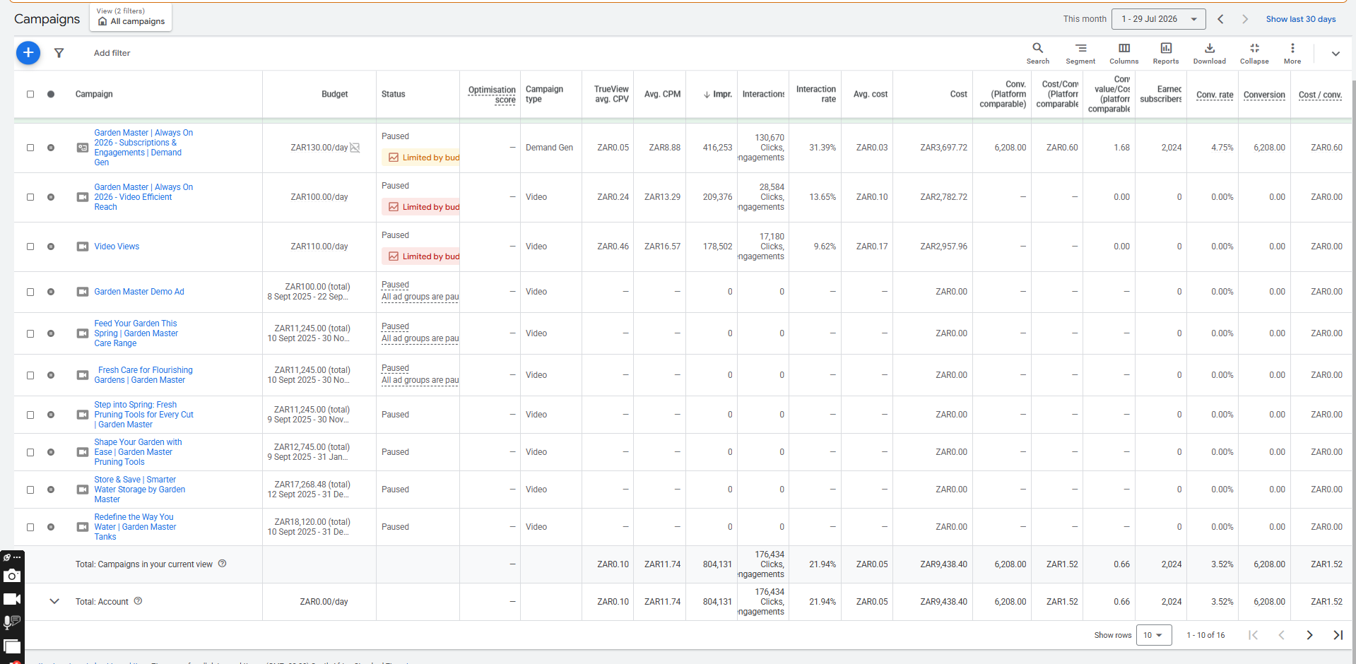Tick checkbox for Video Efficient Reach campaign
This screenshot has width=1356, height=664.
tap(30, 197)
